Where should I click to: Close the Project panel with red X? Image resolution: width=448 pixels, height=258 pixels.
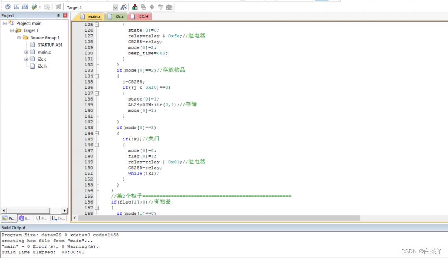[65, 15]
